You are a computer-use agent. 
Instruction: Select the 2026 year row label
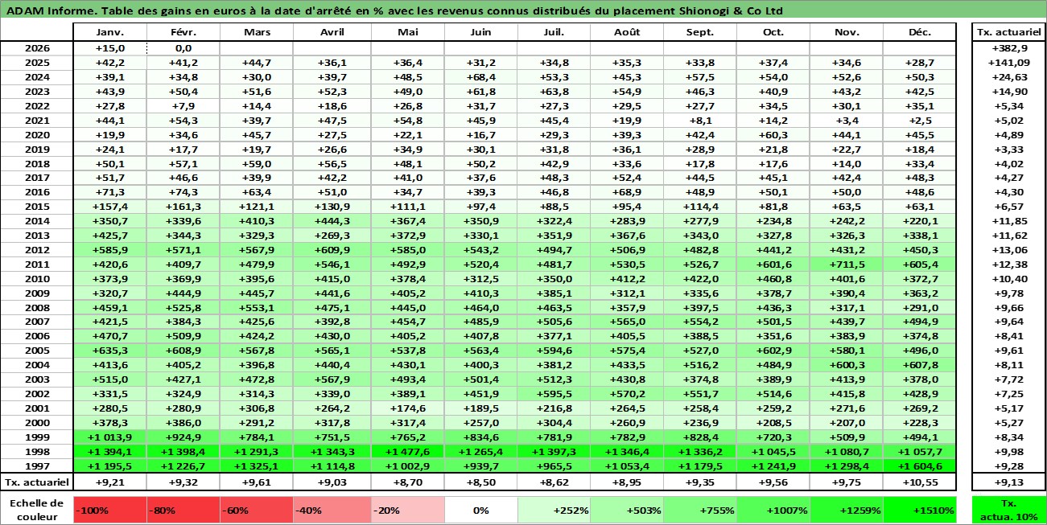(x=38, y=47)
